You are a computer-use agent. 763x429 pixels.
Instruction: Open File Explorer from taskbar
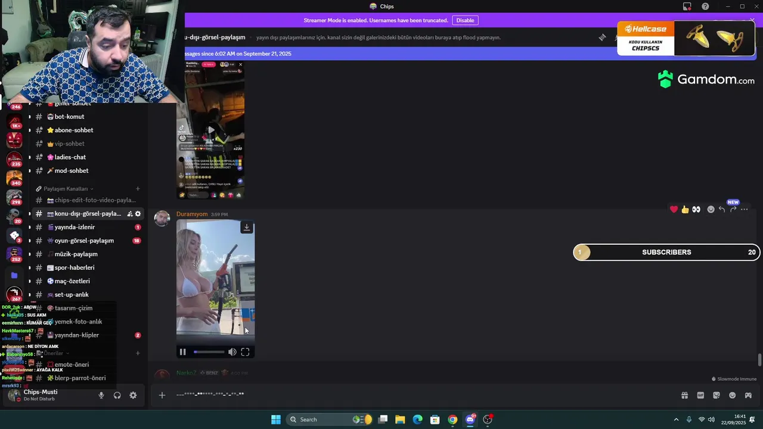coord(400,419)
